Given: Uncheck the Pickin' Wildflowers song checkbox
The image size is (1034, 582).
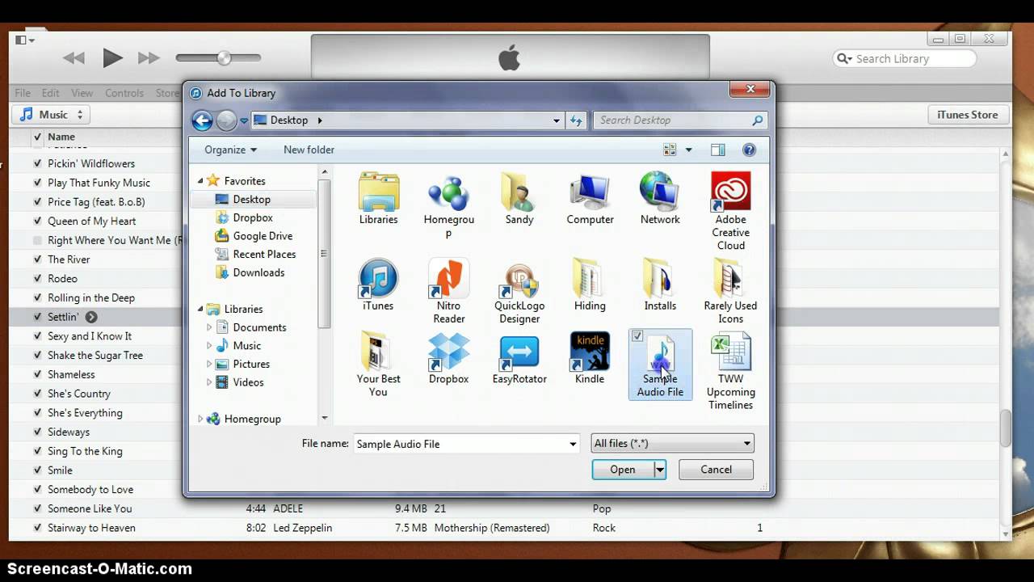Looking at the screenshot, I should tap(37, 163).
